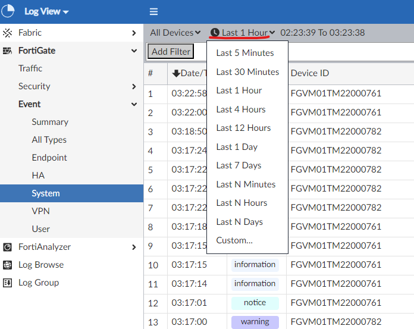414x329 pixels.
Task: Open the Last 1 Hour time range dropdown
Action: click(243, 33)
